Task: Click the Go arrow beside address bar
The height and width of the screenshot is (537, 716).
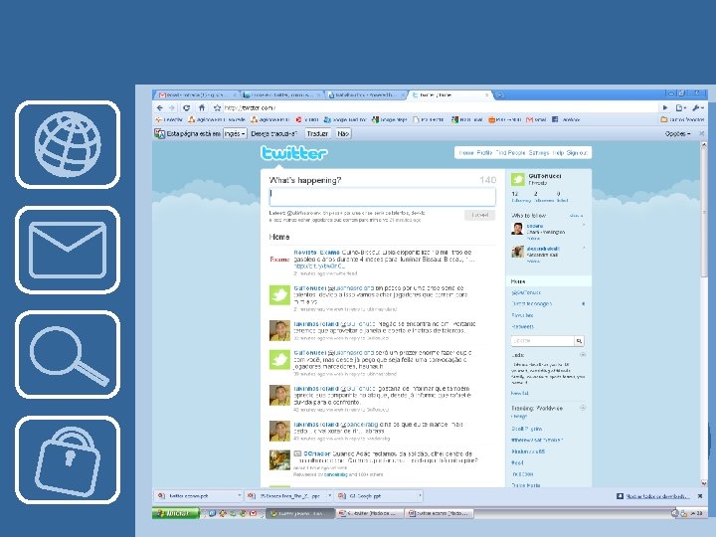Action: point(665,107)
